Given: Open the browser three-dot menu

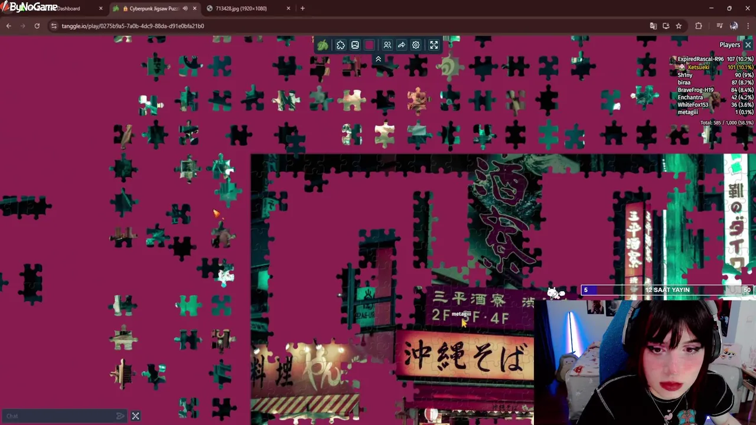Looking at the screenshot, I should [x=748, y=26].
